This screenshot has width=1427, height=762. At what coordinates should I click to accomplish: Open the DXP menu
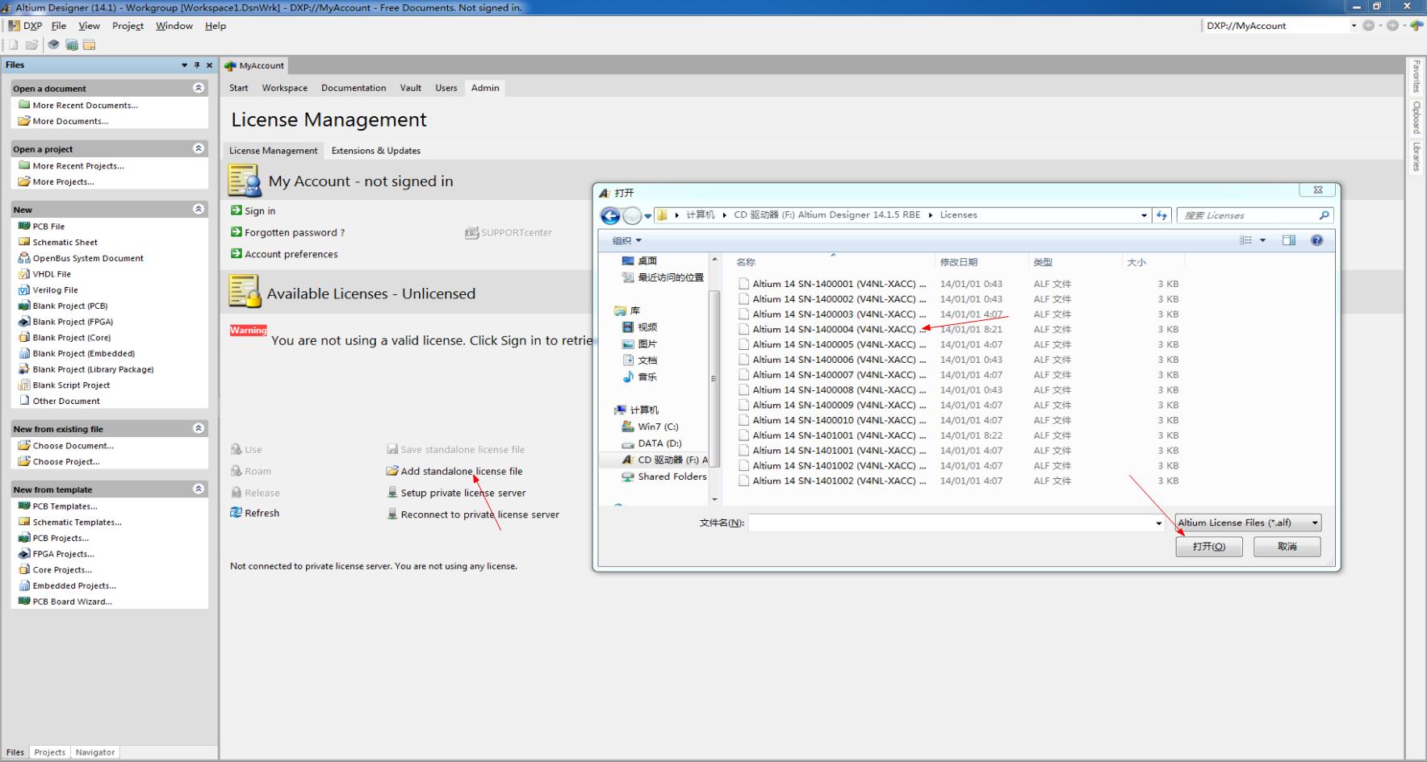click(x=32, y=25)
